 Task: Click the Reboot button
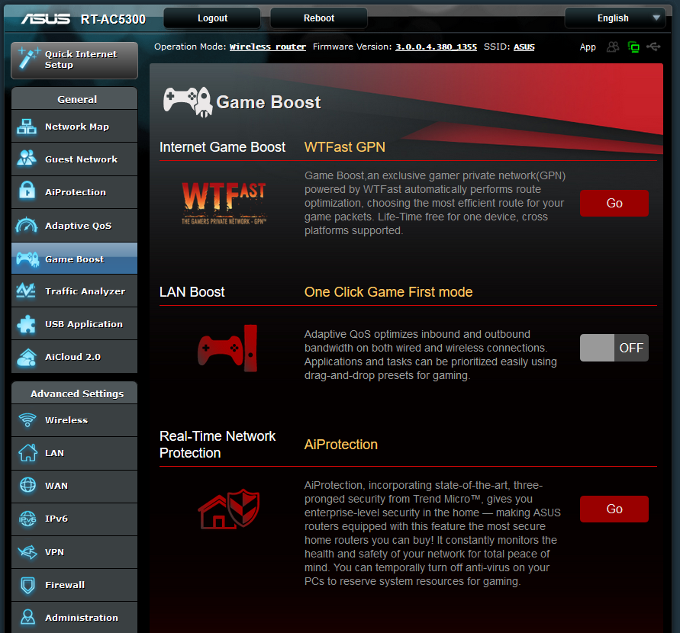coord(319,18)
